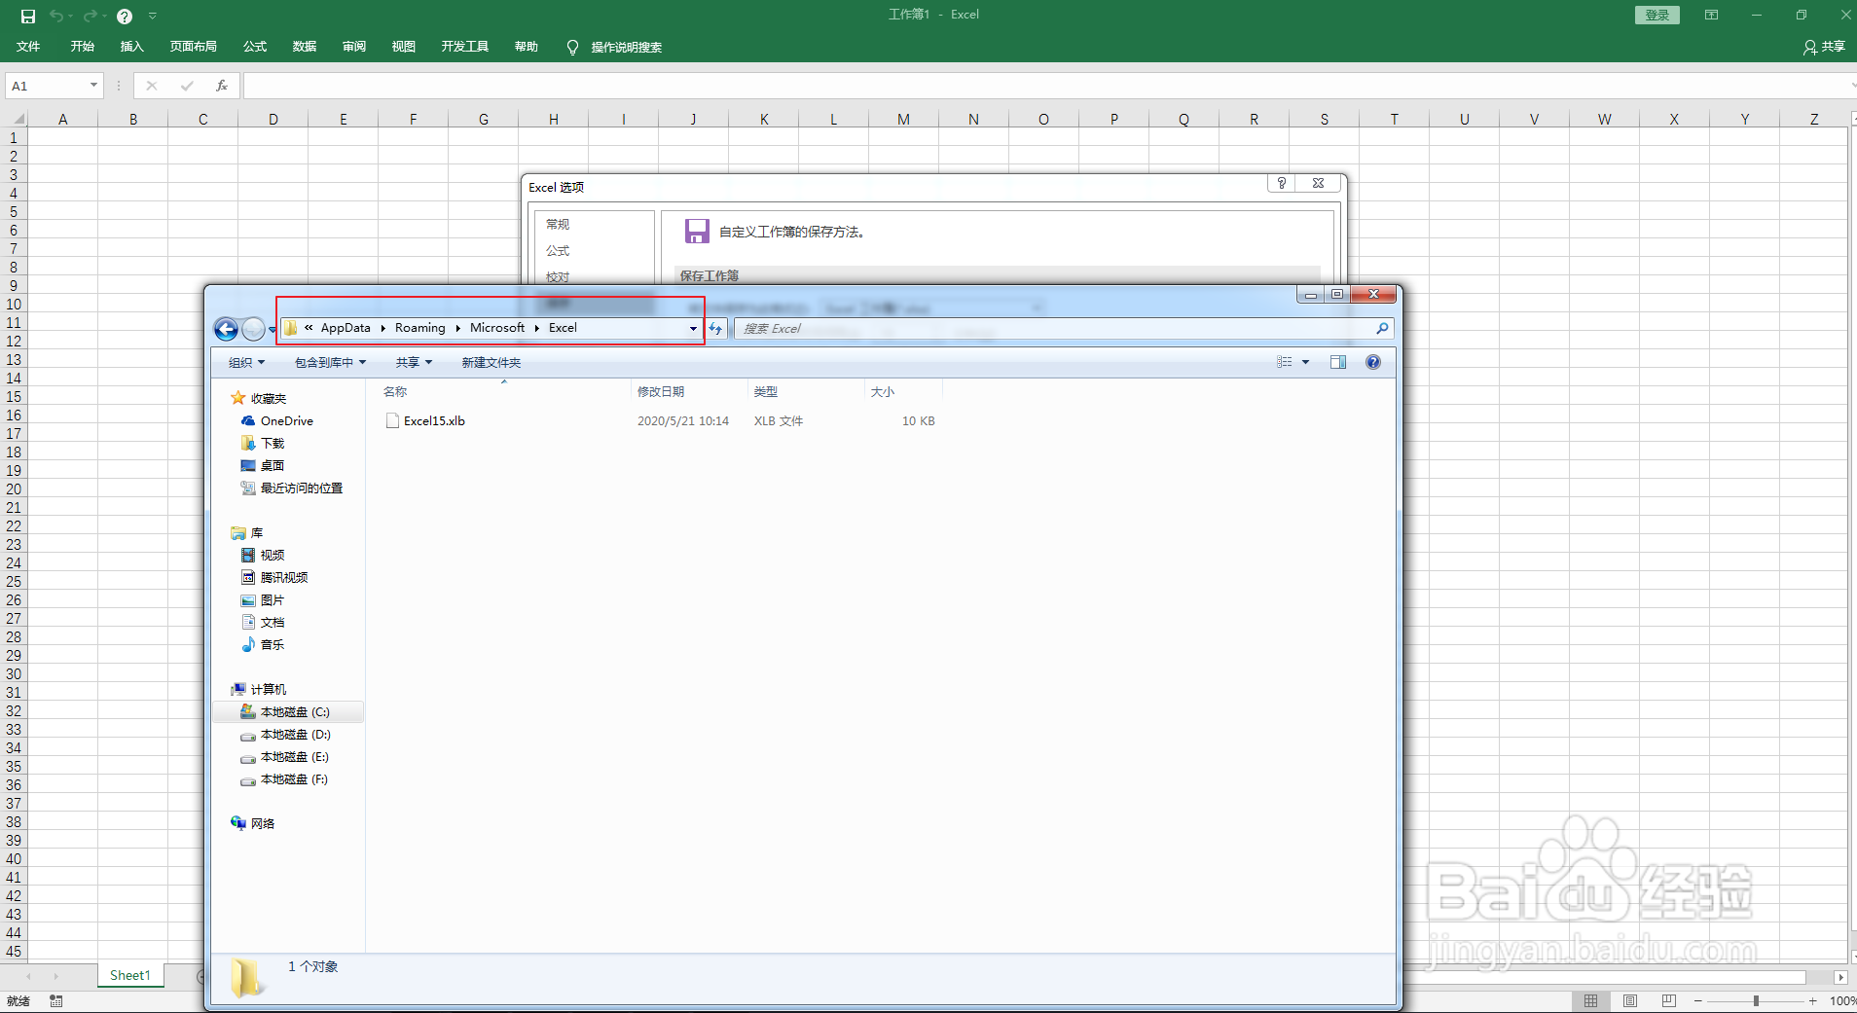Click the macro record icon in status bar
The image size is (1857, 1013).
(x=56, y=1000)
